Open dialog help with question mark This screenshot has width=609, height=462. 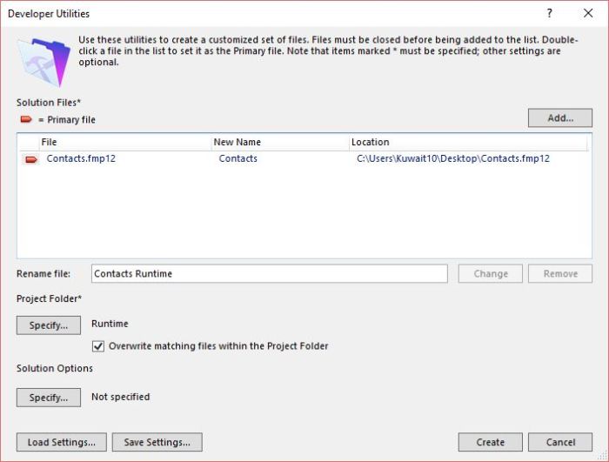tap(549, 13)
